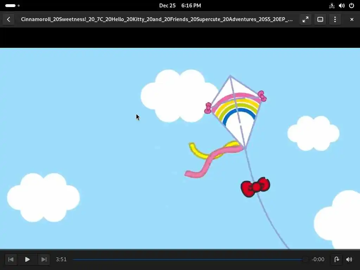Open the Dec 25 6:16 PM clock menu
Image resolution: width=360 pixels, height=270 pixels.
pyautogui.click(x=180, y=6)
